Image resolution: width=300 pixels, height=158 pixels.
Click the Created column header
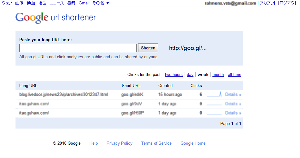pos(165,86)
